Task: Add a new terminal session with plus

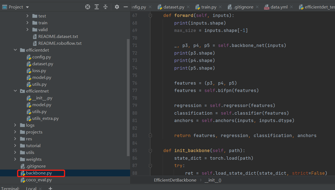Action: tap(50, 188)
